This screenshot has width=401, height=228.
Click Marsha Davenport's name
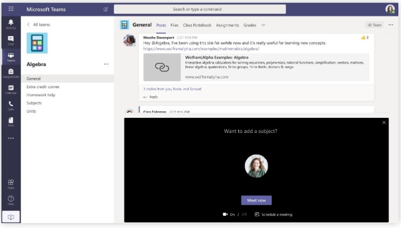[158, 38]
